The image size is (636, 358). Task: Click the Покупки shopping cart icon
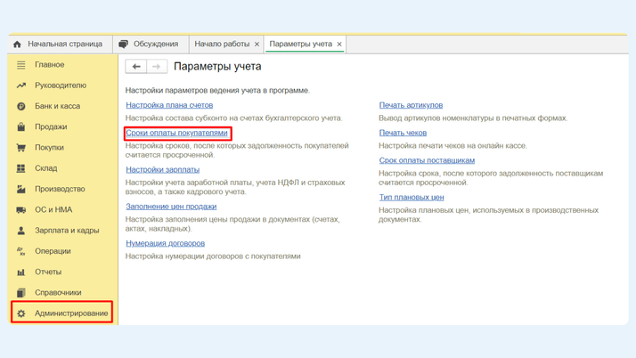21,148
